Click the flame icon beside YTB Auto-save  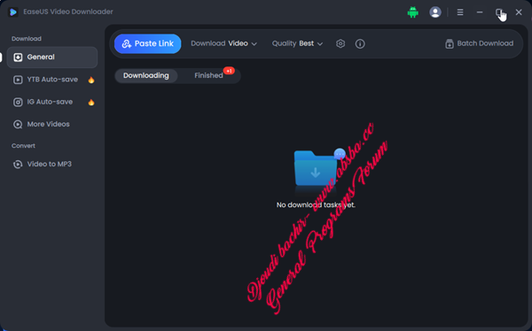click(x=91, y=80)
